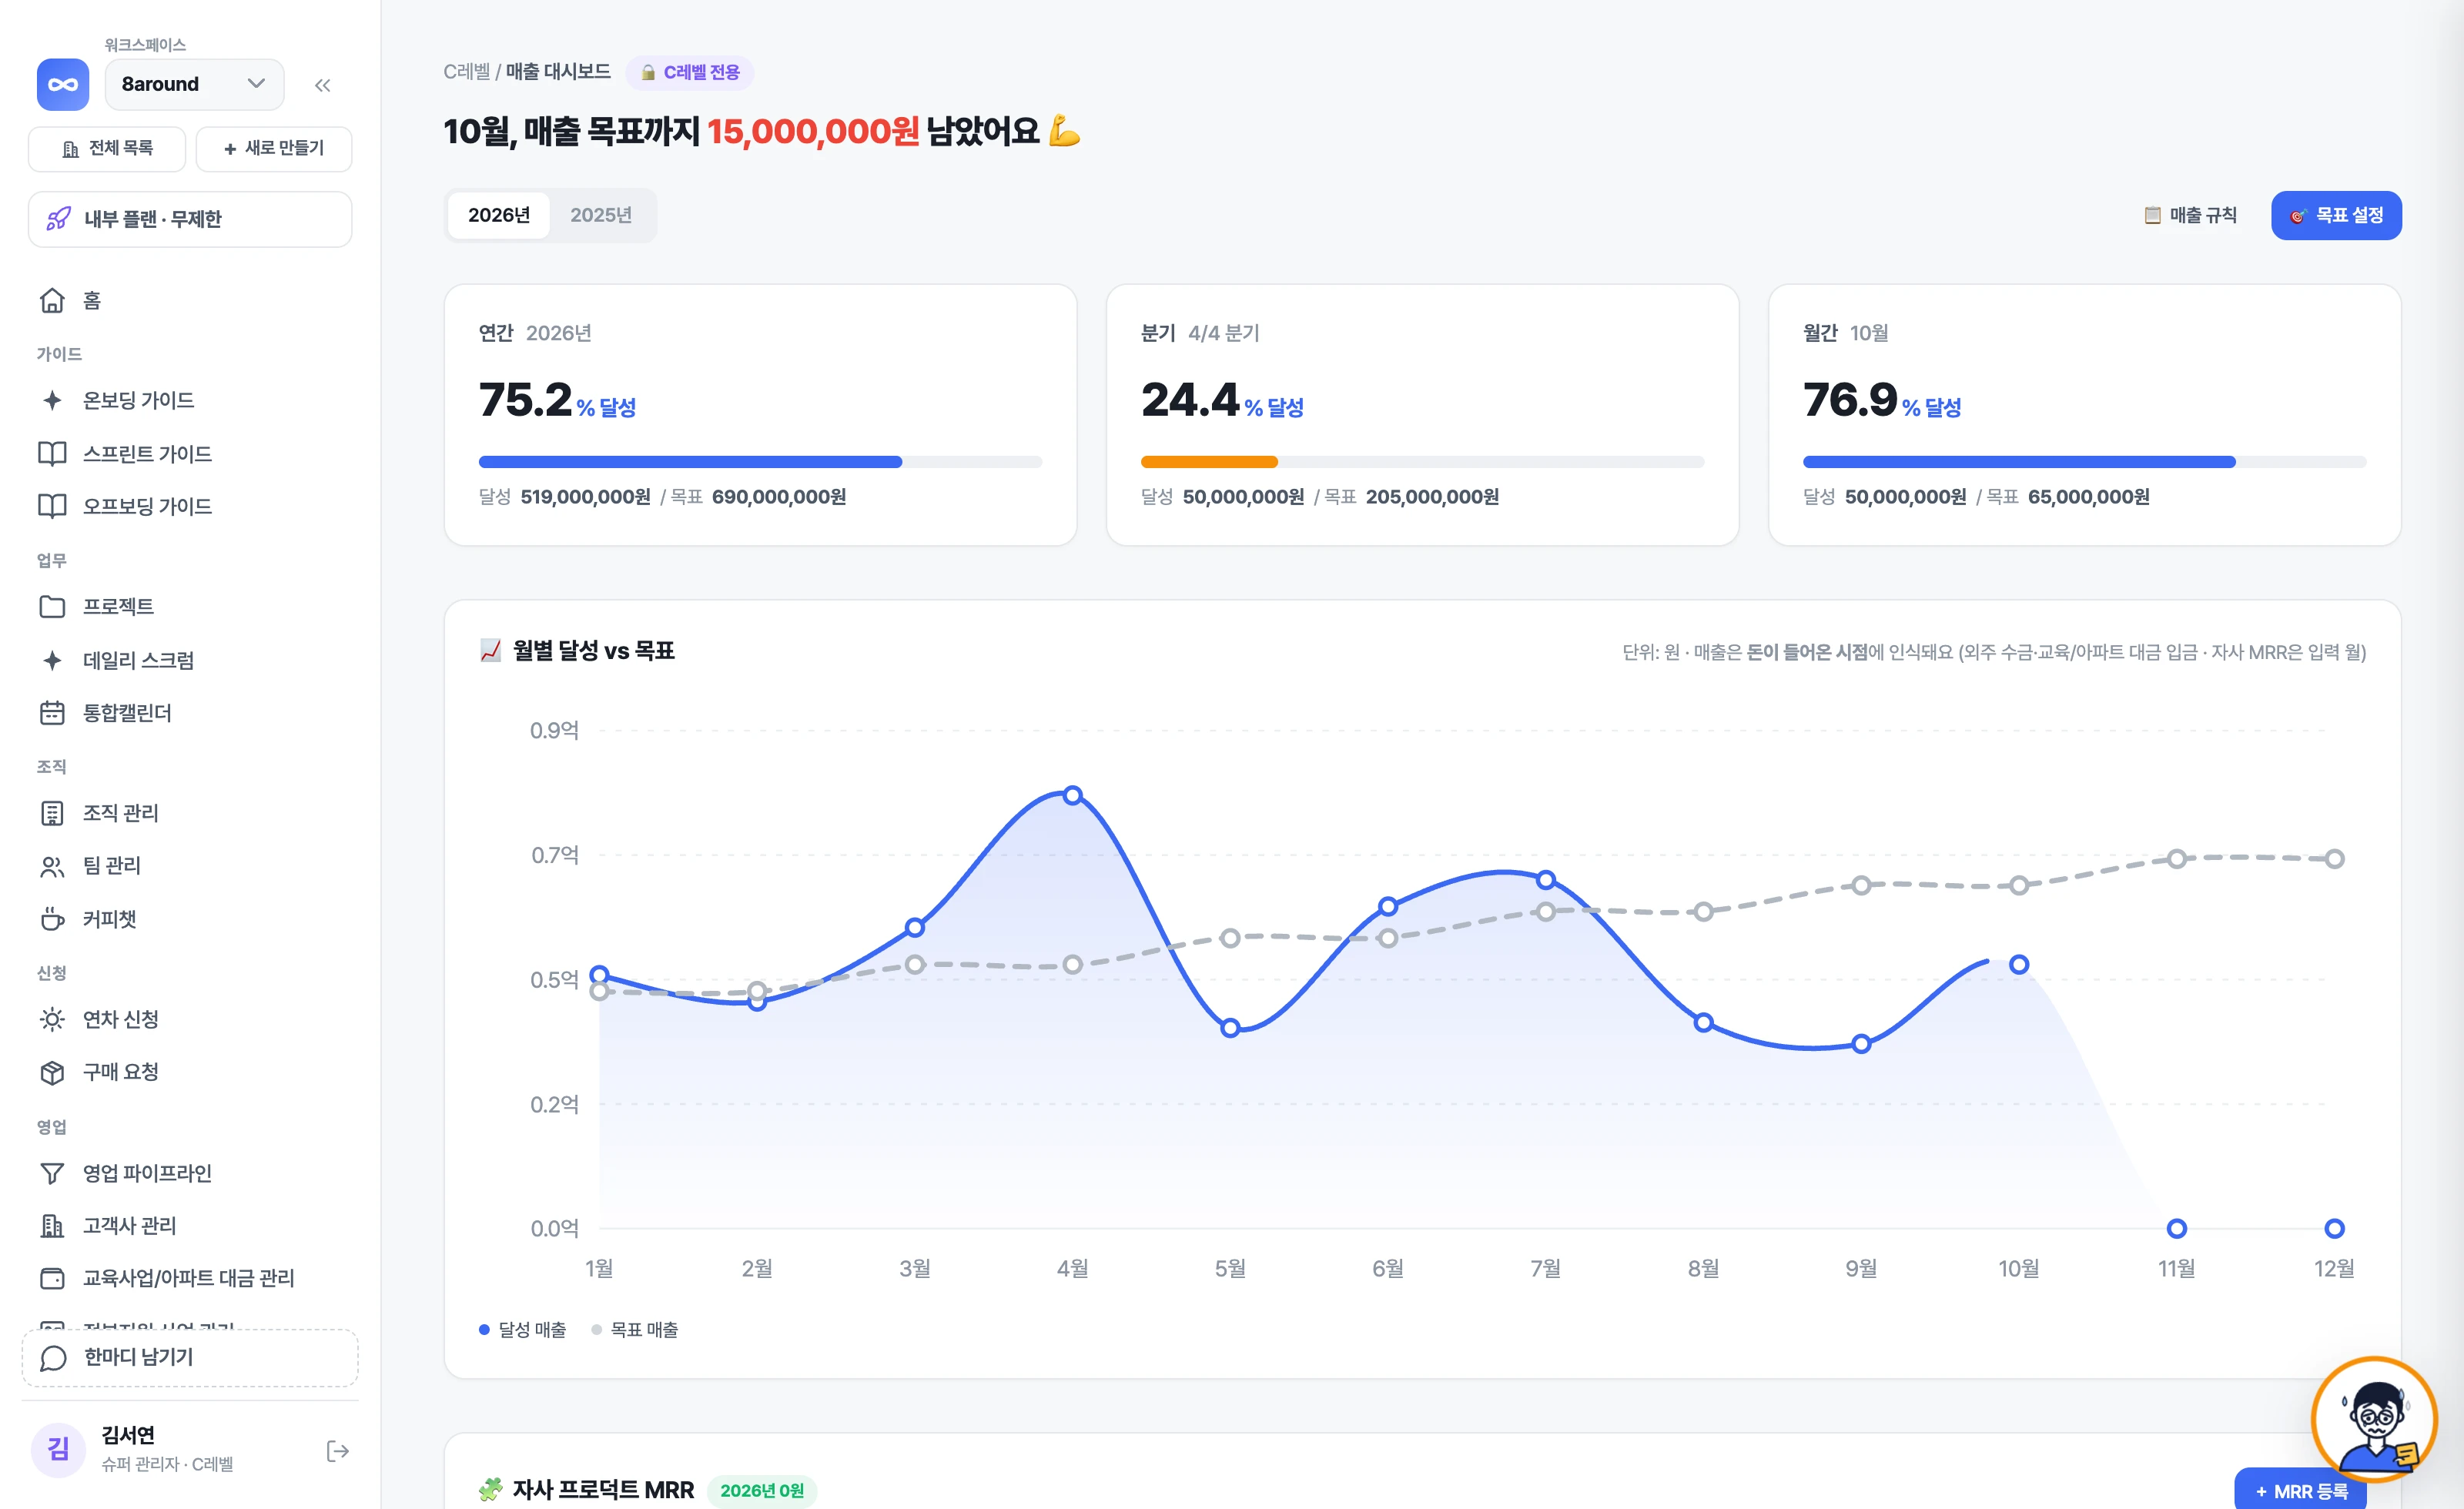2464x1509 pixels.
Task: Open the 스프린트 가이드 book icon
Action: coord(52,453)
